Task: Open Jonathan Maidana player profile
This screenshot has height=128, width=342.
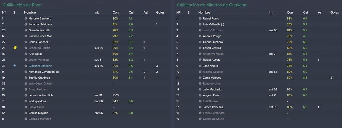Action: click(x=40, y=24)
